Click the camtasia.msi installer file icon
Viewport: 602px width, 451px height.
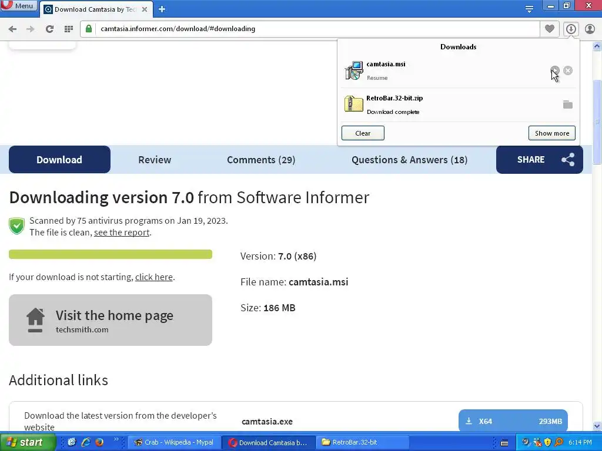point(353,70)
